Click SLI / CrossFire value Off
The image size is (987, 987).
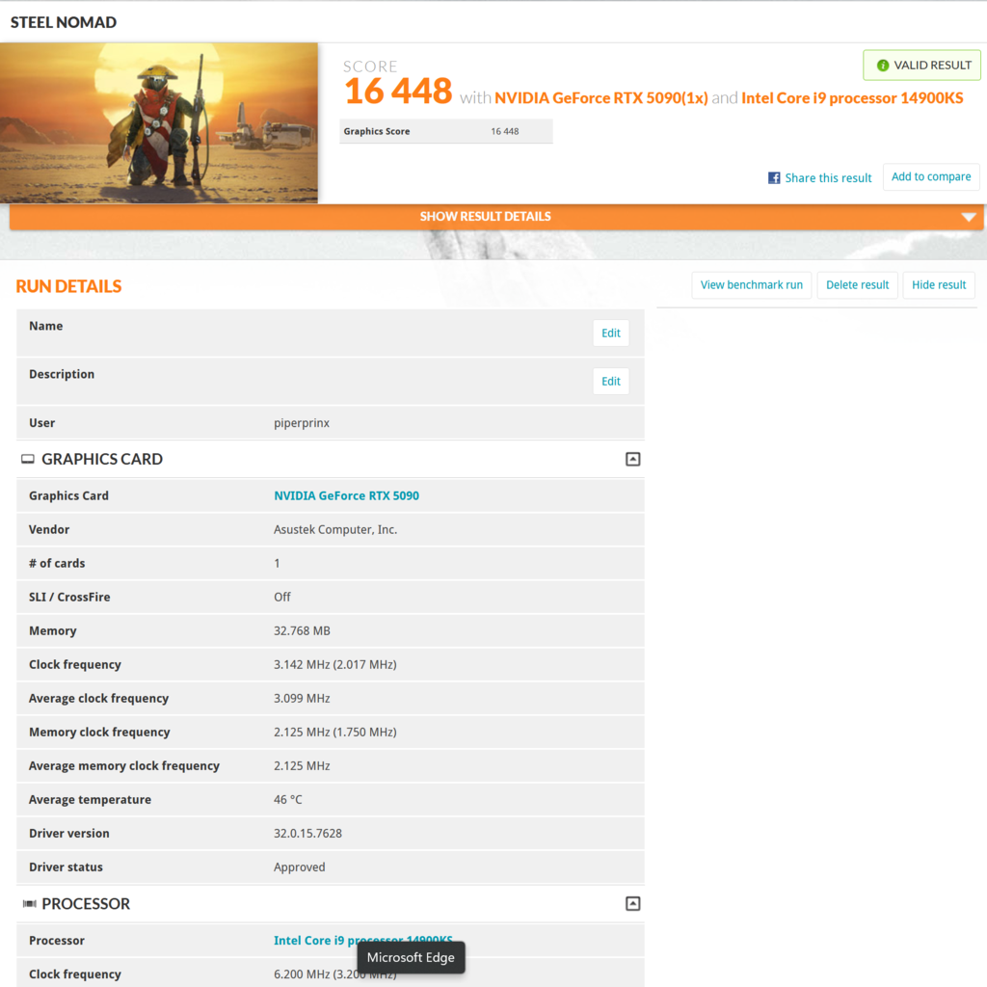[282, 598]
